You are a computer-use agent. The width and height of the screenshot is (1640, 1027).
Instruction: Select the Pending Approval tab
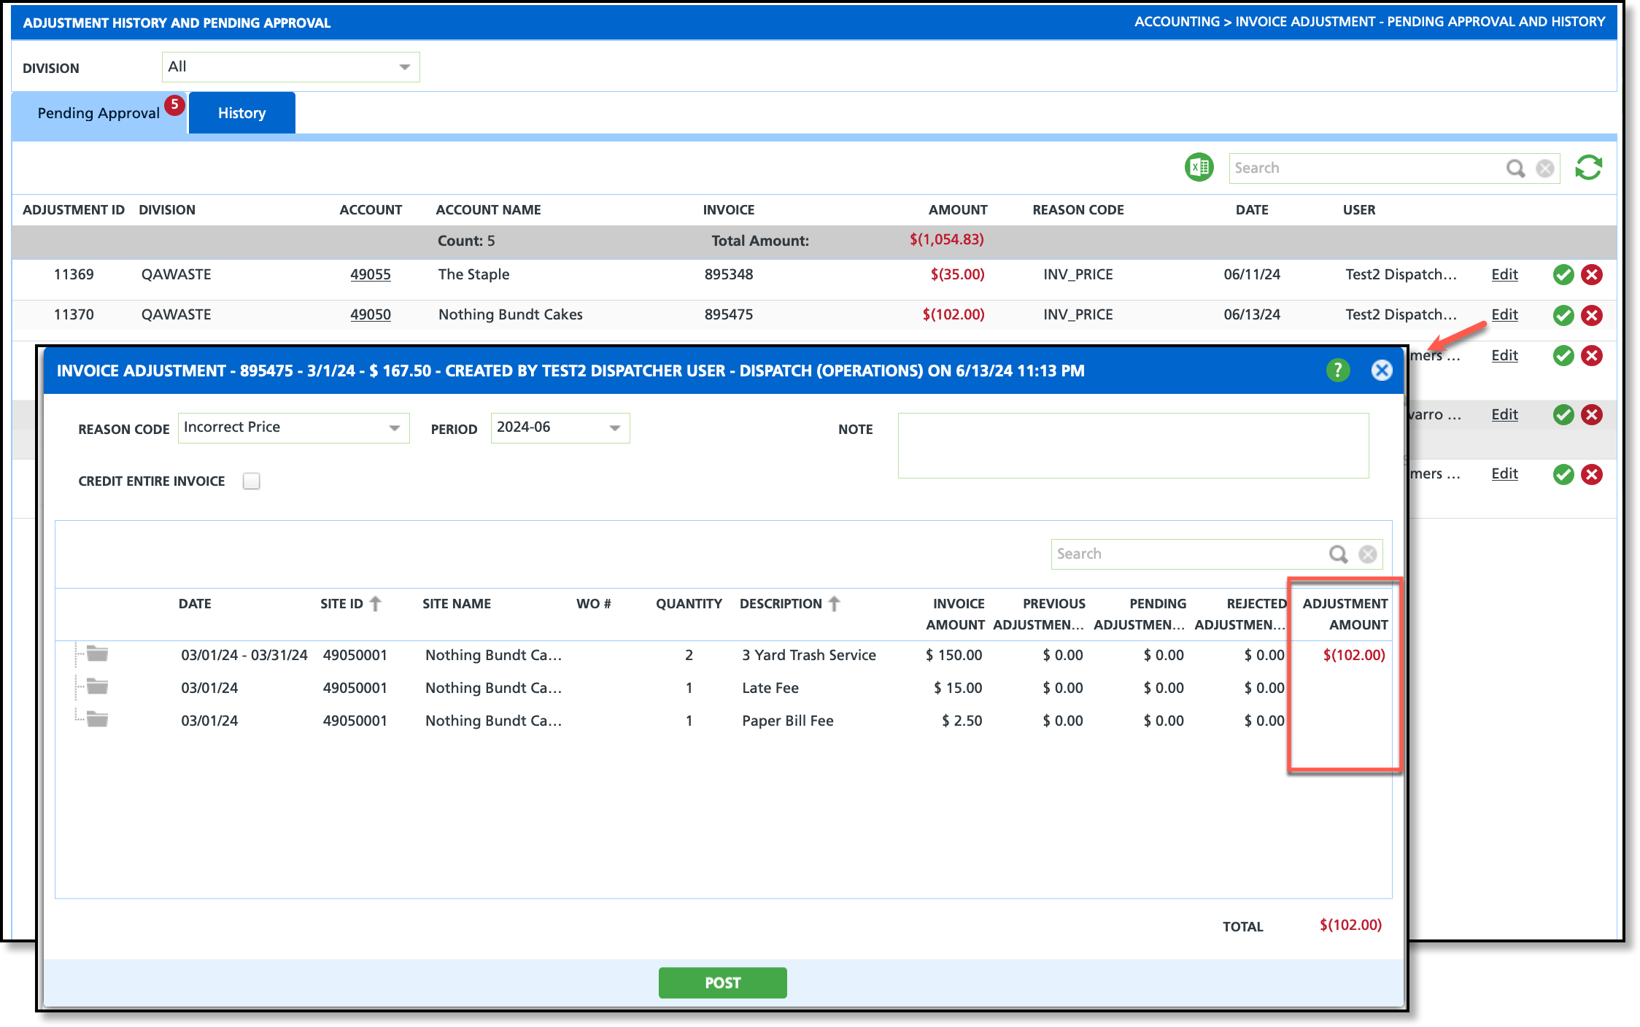coord(98,113)
